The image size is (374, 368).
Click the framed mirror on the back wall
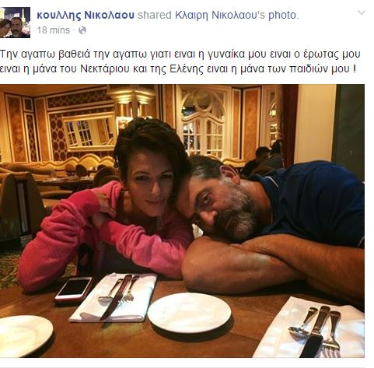89,132
